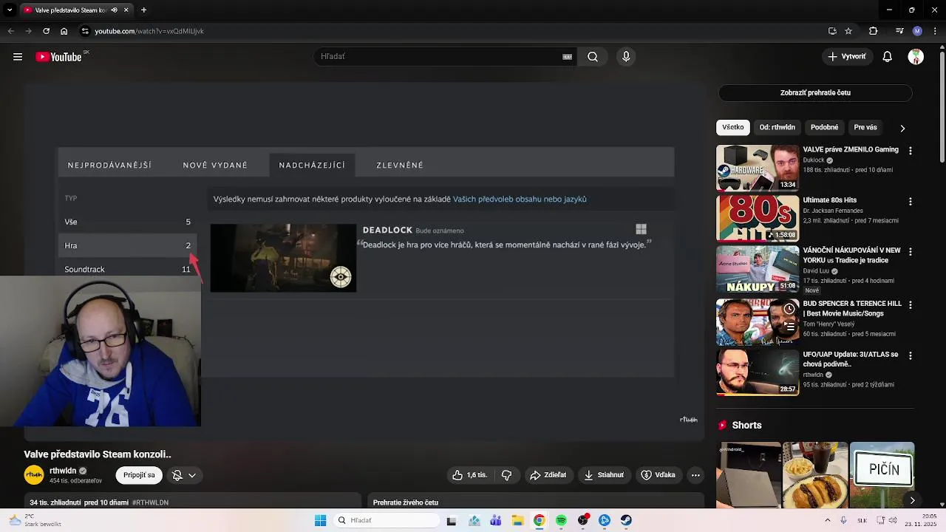Viewport: 946px width, 532px height.
Task: Select the Od: rthwldn chip
Action: pos(777,127)
